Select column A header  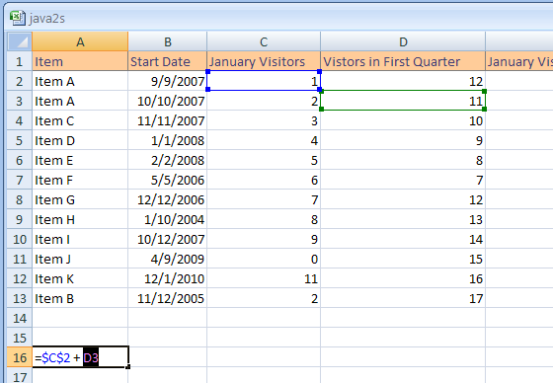click(x=80, y=41)
